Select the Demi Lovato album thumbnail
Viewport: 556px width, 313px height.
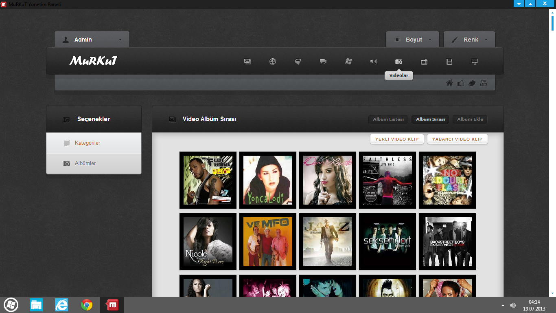(328, 180)
